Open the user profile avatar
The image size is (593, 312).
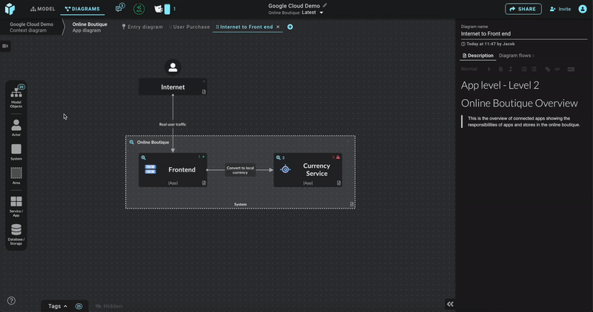(583, 9)
